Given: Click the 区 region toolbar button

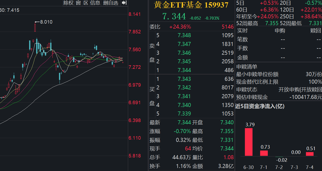Looking at the screenshot, I should (86, 3).
